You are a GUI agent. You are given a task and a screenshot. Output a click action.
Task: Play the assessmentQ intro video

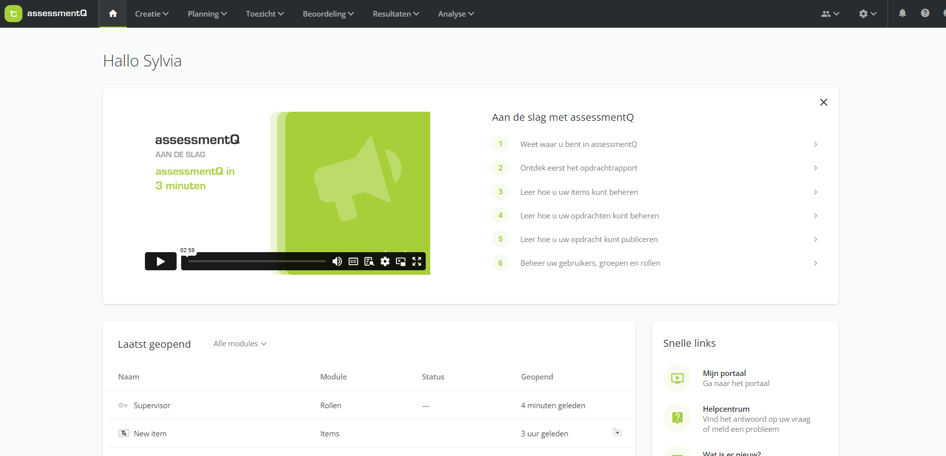(161, 261)
